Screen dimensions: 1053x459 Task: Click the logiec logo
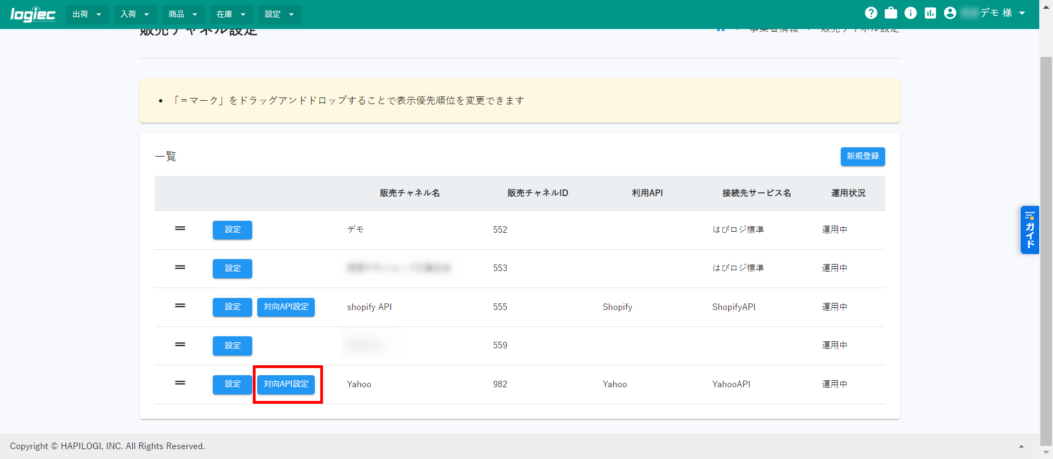[x=33, y=14]
